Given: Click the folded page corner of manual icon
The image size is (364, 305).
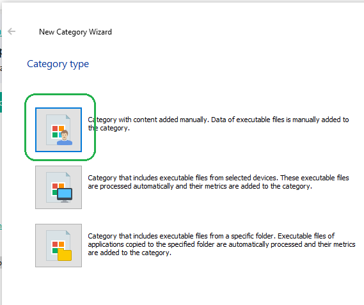Looking at the screenshot, I should pyautogui.click(x=68, y=117).
